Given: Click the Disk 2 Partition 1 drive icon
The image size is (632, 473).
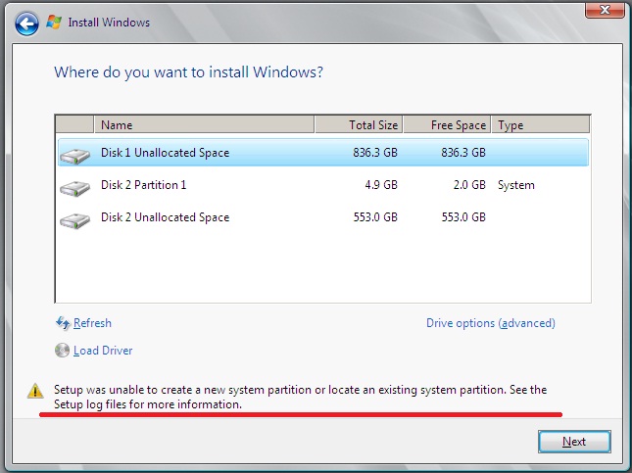Looking at the screenshot, I should coord(75,188).
